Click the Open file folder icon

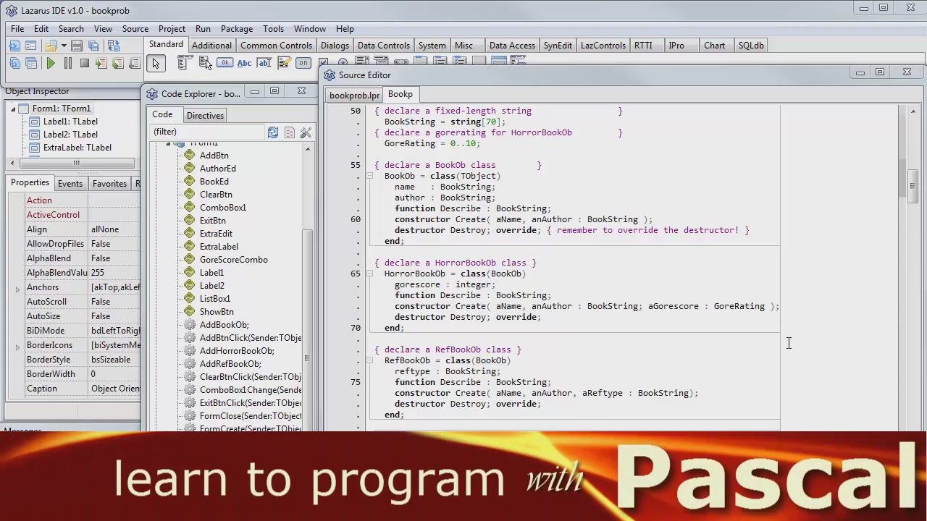[x=52, y=46]
